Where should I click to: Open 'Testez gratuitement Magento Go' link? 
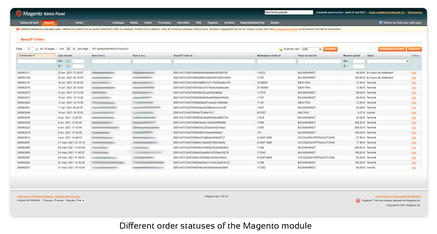point(387,13)
